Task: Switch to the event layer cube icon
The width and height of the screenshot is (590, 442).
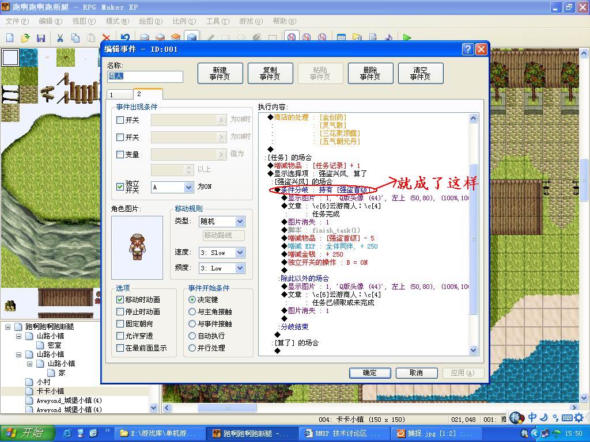Action: (x=191, y=37)
